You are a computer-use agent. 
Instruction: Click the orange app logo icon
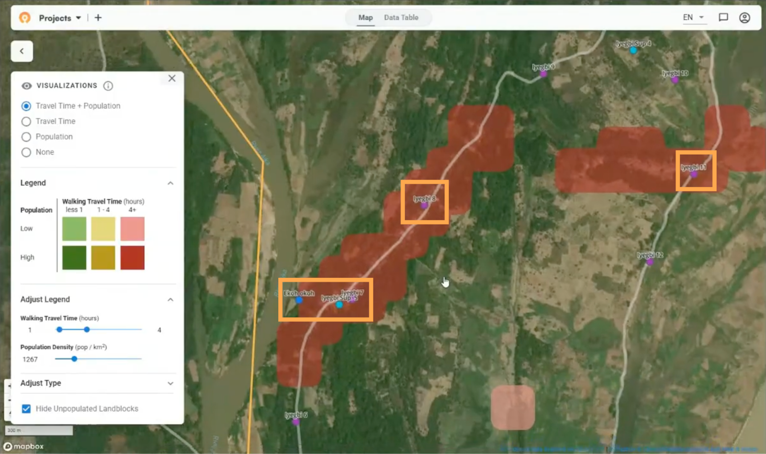point(25,18)
